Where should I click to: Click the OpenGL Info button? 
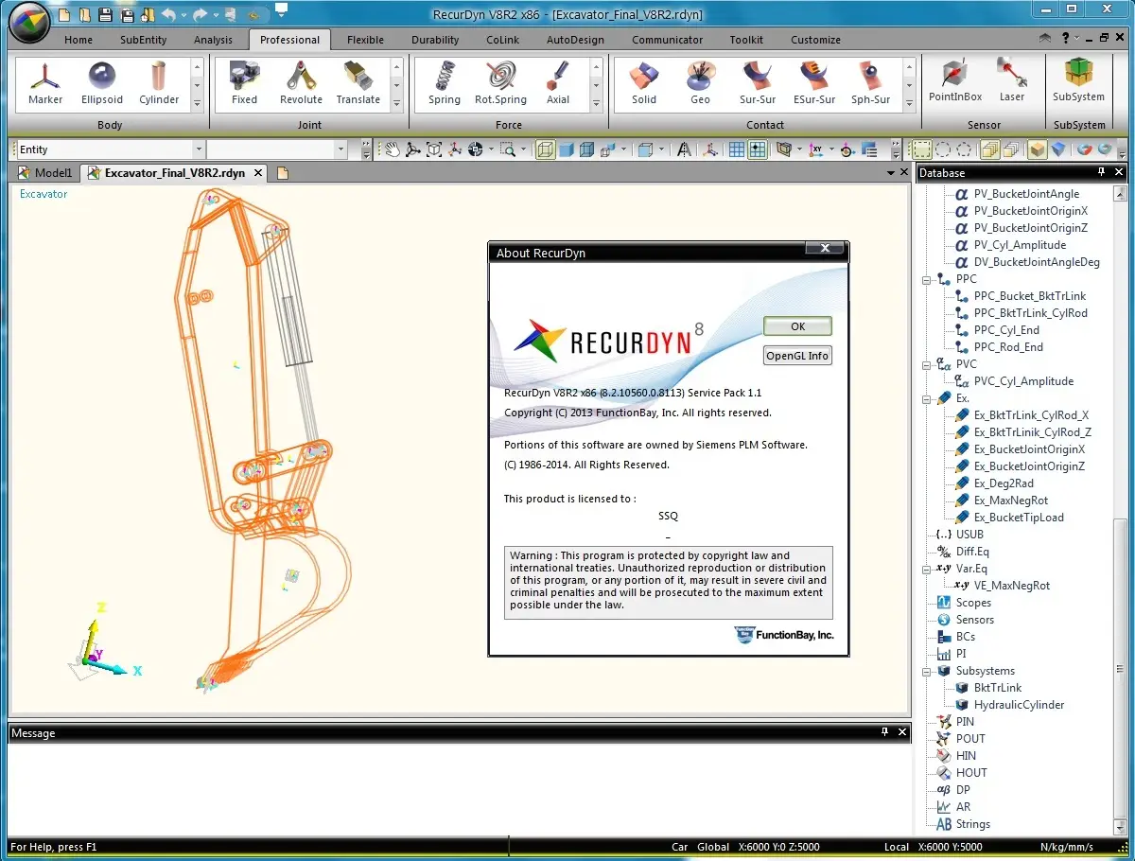click(797, 356)
